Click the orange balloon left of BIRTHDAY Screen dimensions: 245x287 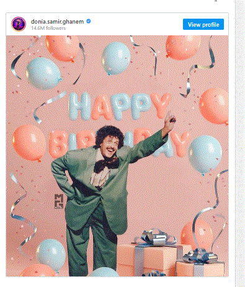[x=29, y=143]
